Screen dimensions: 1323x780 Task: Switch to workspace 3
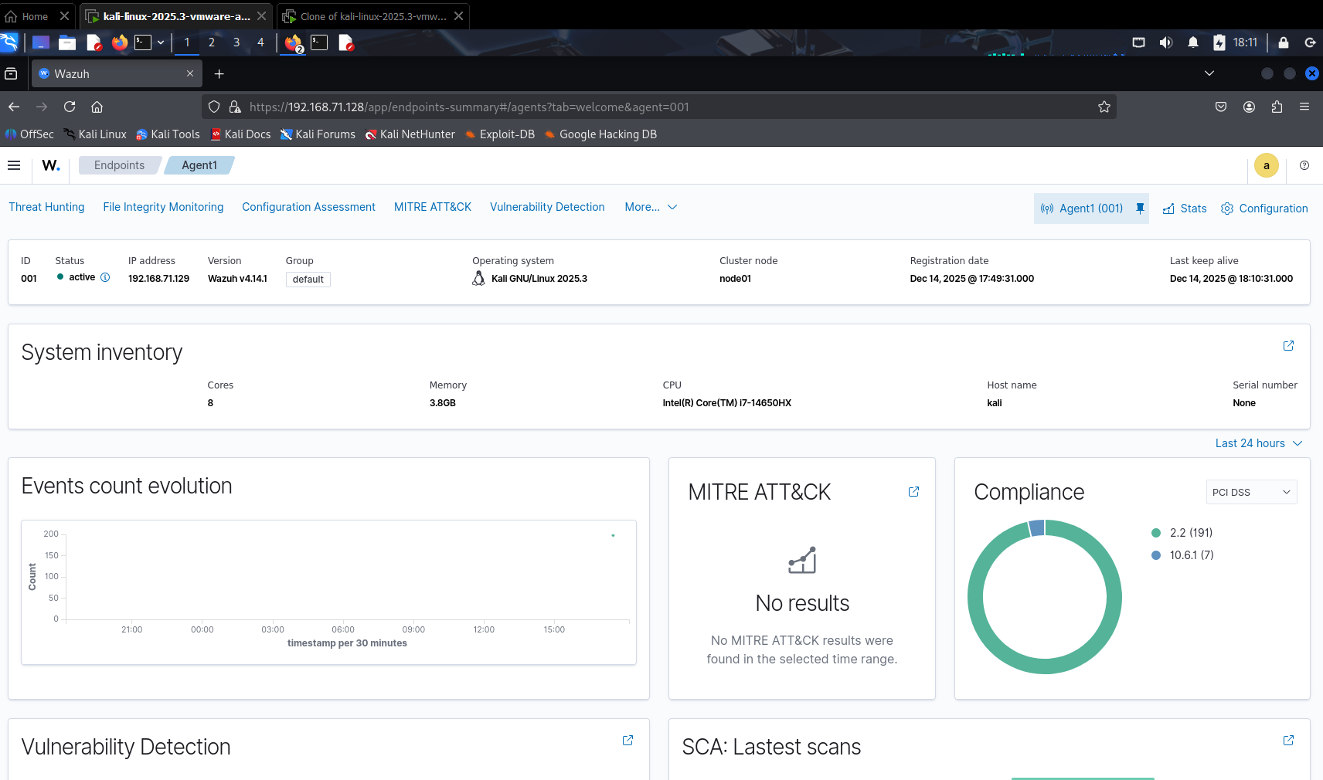point(236,42)
